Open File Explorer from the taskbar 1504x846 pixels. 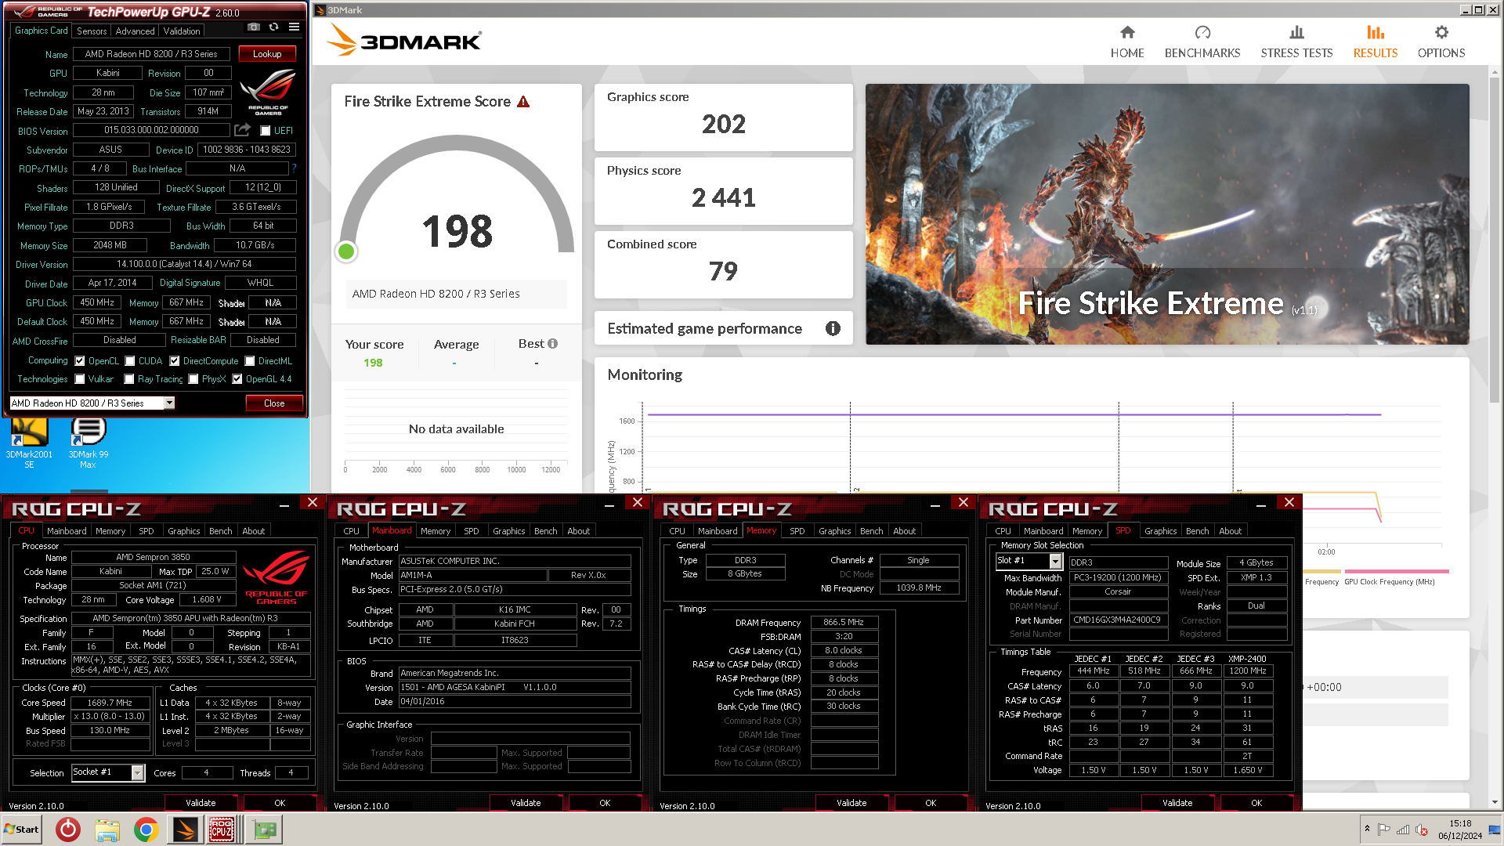coord(107,830)
